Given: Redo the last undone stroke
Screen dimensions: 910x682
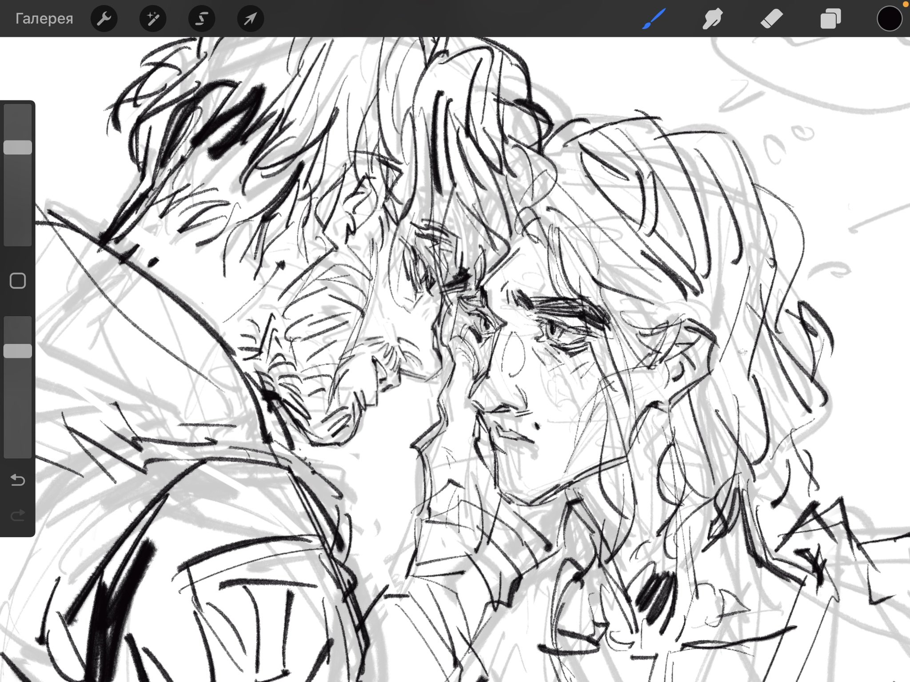Looking at the screenshot, I should pyautogui.click(x=18, y=515).
